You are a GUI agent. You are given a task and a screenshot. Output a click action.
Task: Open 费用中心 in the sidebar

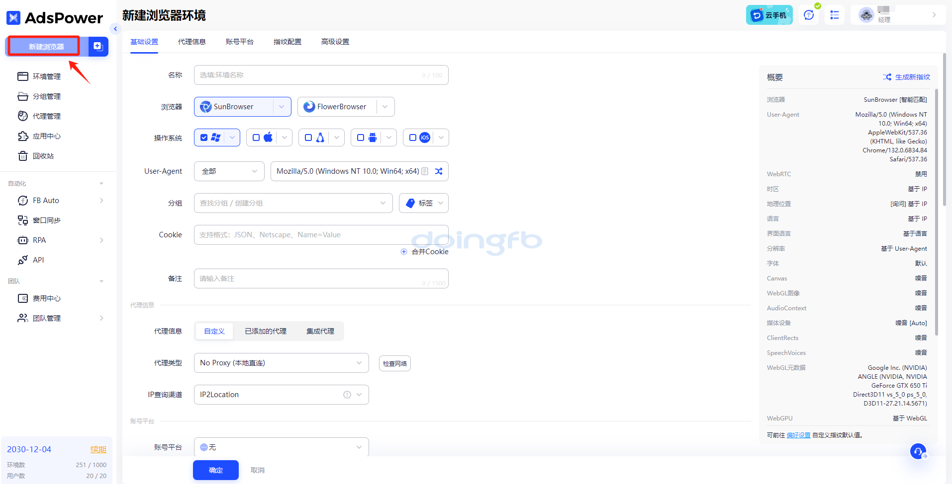pos(46,298)
